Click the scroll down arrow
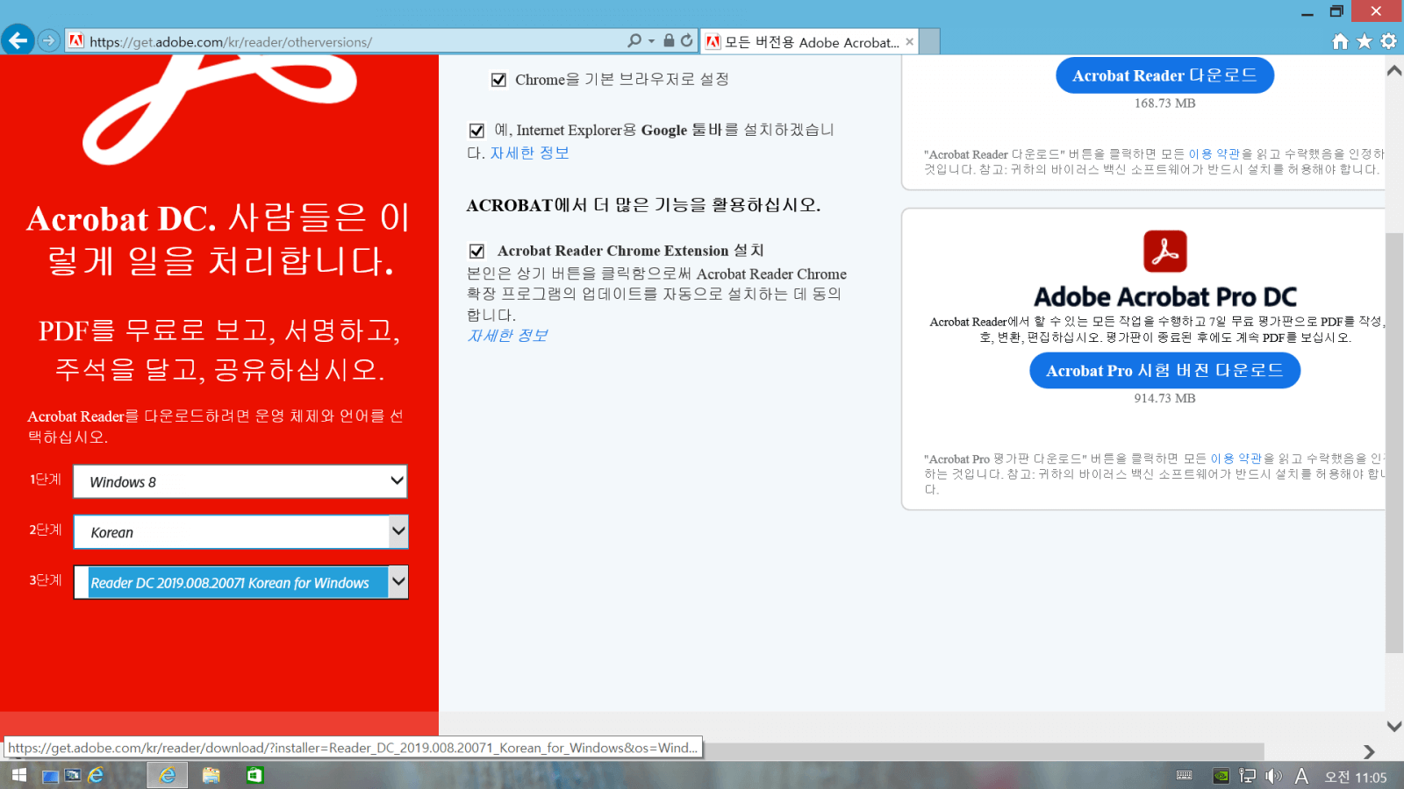The width and height of the screenshot is (1404, 789). pyautogui.click(x=1394, y=726)
